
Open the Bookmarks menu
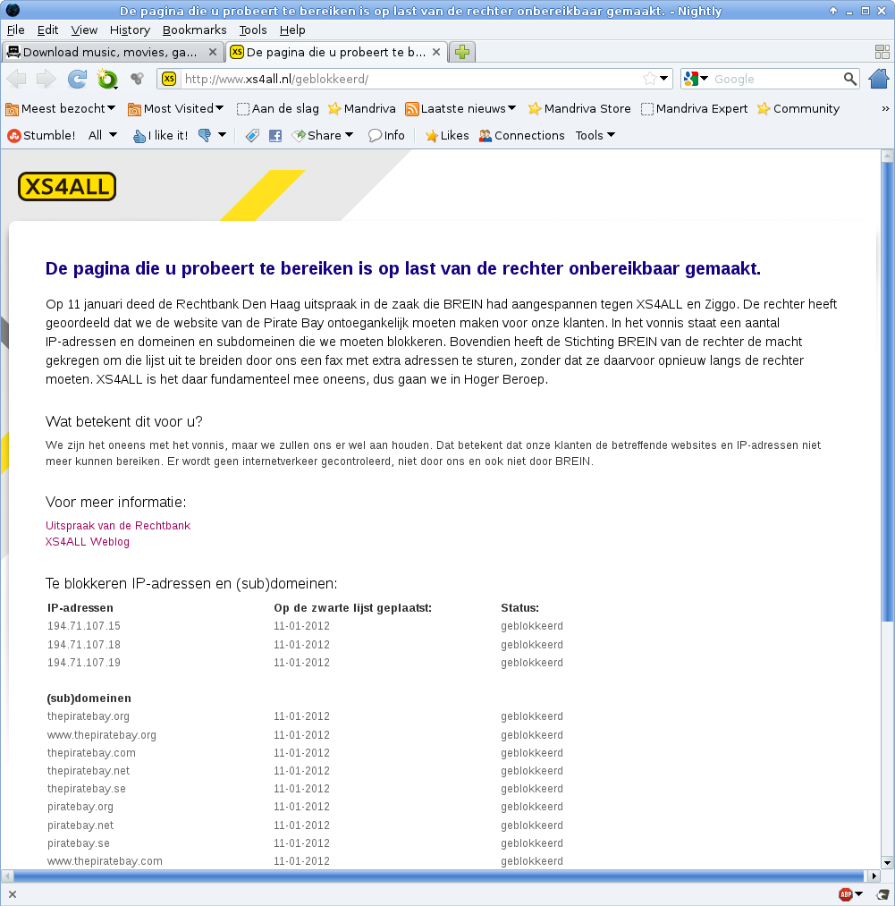(194, 30)
